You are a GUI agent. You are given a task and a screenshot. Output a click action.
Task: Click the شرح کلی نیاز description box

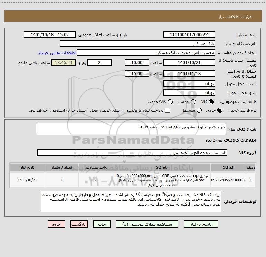coord(131,129)
